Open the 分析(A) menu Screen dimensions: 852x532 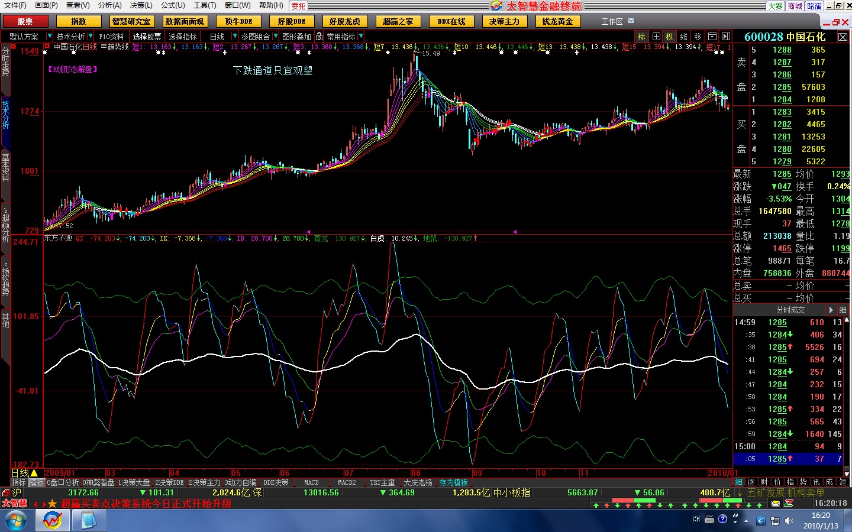109,5
